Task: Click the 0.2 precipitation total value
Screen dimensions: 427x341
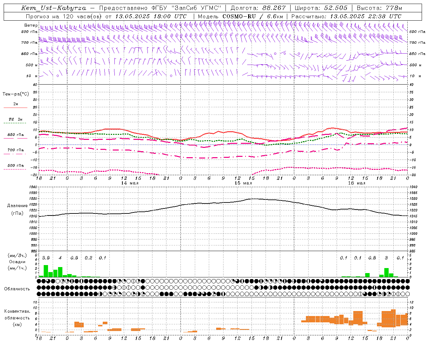Action: click(x=88, y=258)
